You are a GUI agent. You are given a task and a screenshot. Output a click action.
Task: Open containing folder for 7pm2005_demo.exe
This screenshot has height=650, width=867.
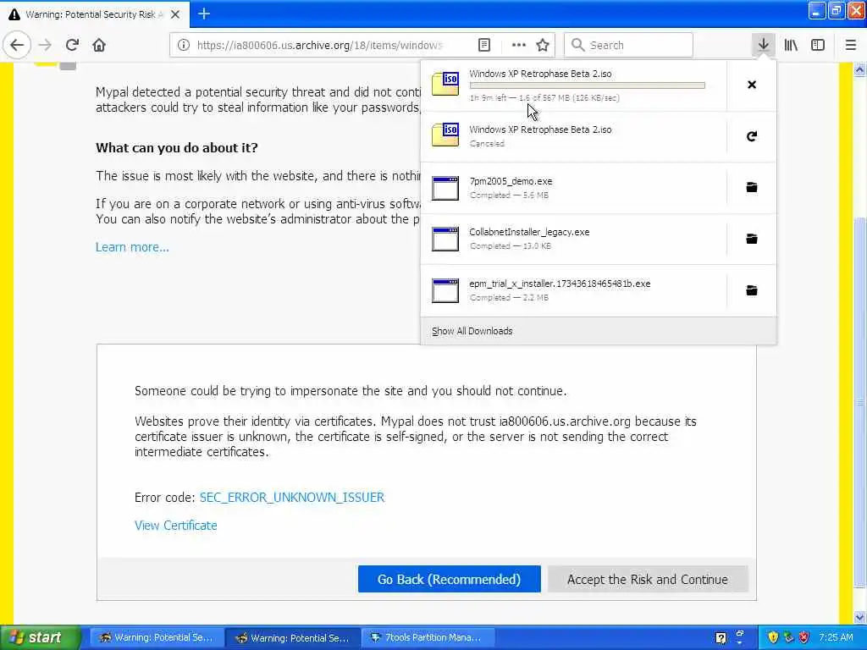[752, 187]
